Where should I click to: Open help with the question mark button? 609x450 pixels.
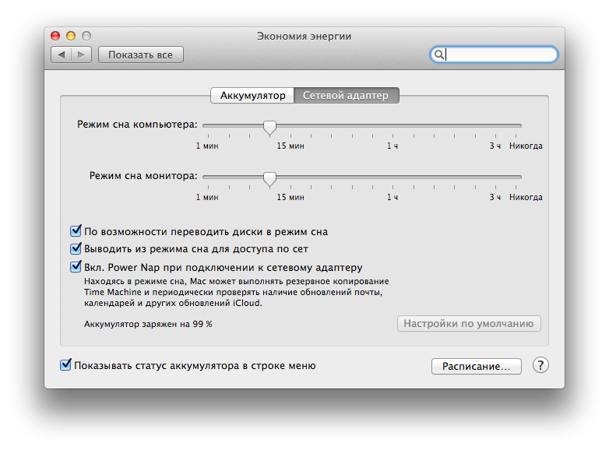(540, 365)
